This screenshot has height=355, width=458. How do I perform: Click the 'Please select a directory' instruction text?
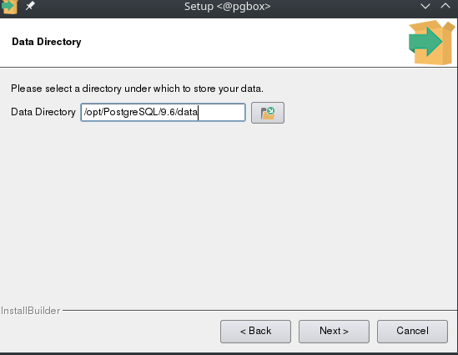coord(137,89)
